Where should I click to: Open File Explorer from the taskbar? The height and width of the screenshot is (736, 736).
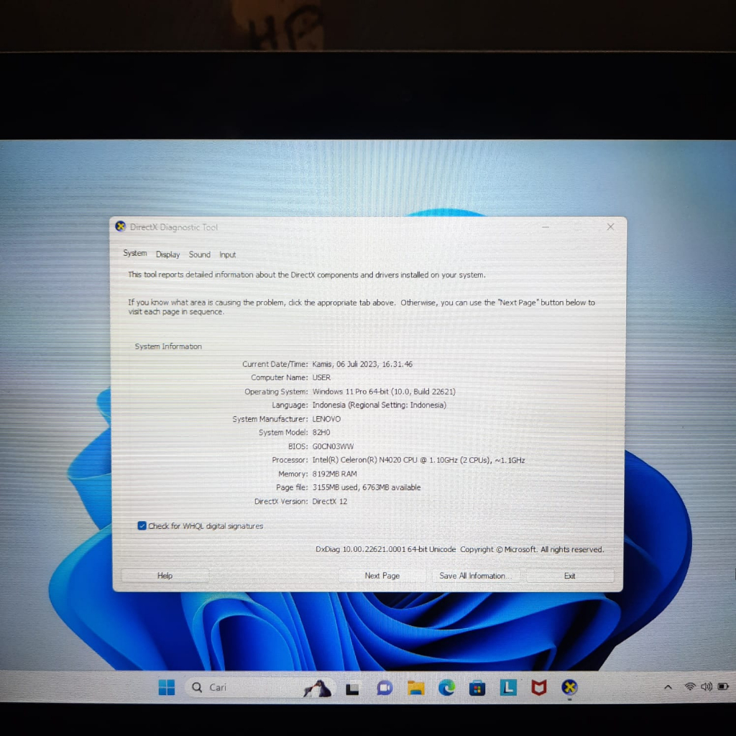click(415, 689)
